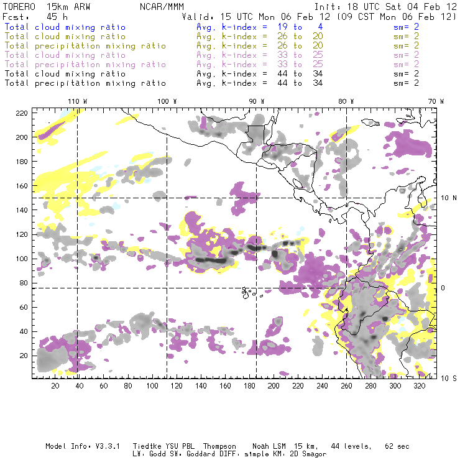The width and height of the screenshot is (460, 460).
Task: Click the '70 W' longitude label
Action: pyautogui.click(x=436, y=101)
